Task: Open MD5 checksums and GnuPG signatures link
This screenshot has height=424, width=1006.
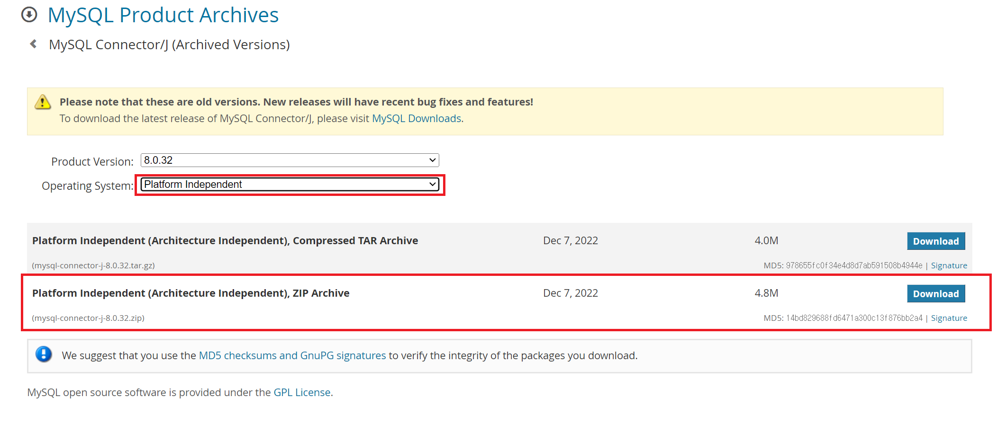Action: [x=292, y=355]
